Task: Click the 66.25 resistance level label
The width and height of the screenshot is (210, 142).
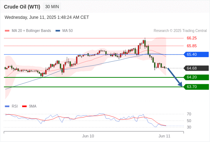Action: coord(191,38)
